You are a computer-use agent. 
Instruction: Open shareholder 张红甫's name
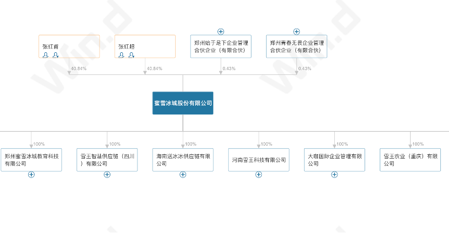pyautogui.click(x=50, y=46)
